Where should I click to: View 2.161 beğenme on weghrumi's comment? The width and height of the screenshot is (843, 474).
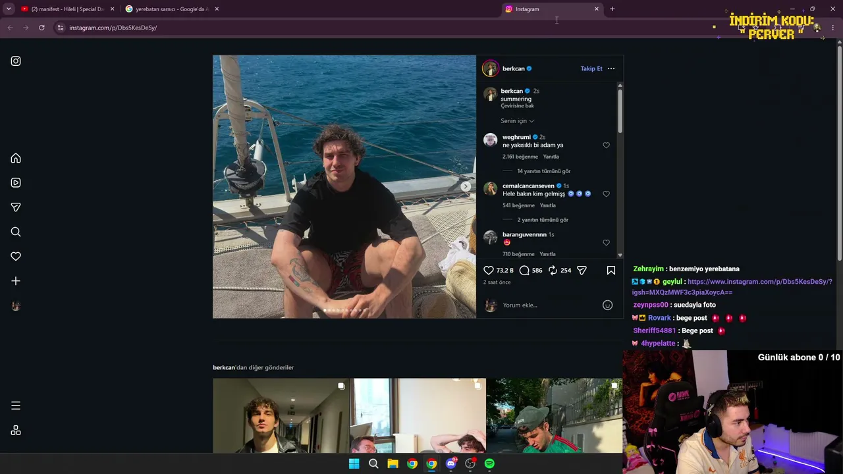point(520,157)
